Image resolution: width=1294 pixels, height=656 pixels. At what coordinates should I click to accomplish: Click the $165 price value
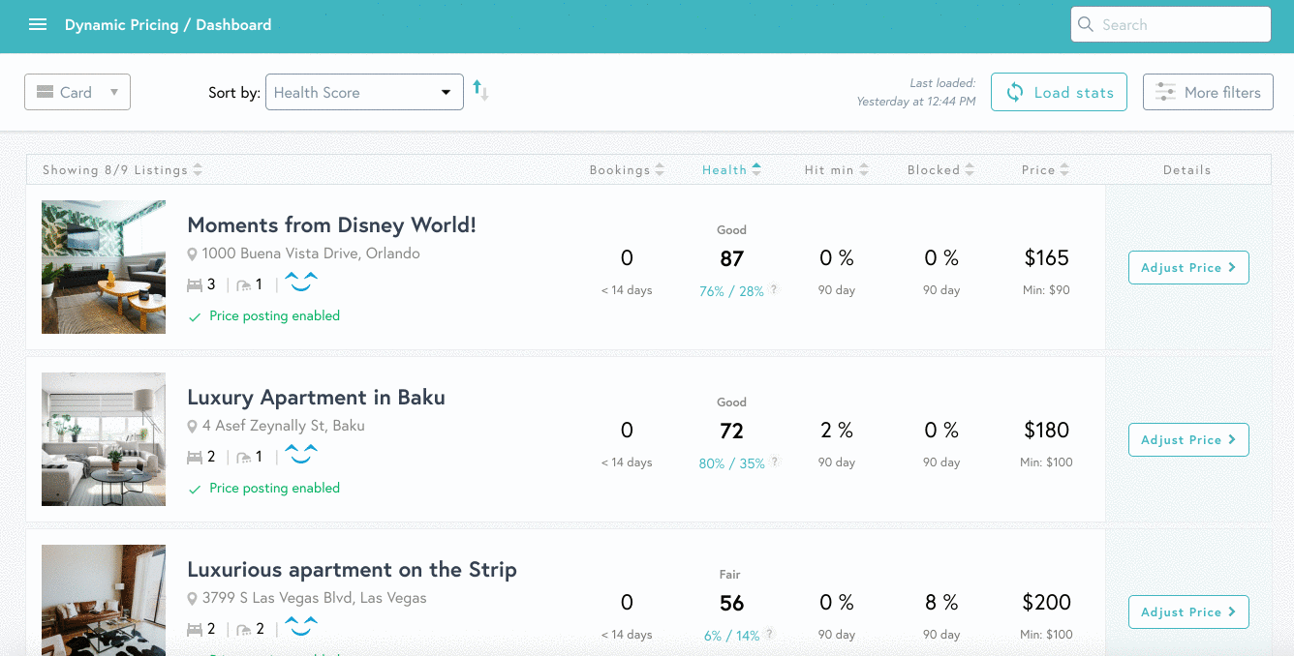pos(1046,257)
